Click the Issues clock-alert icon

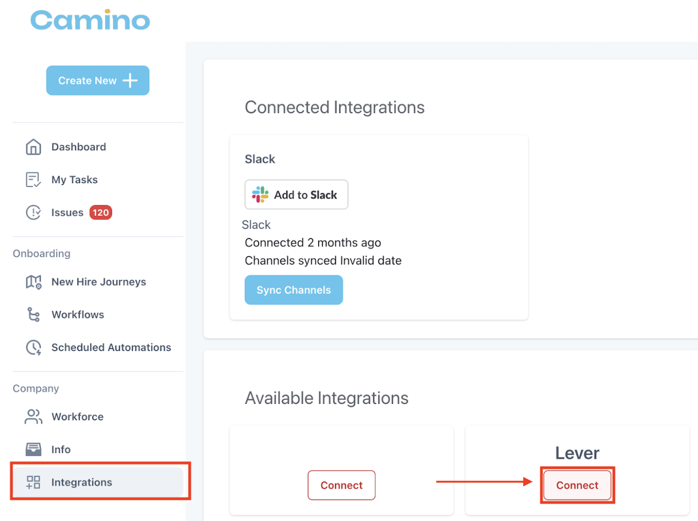[x=34, y=212]
